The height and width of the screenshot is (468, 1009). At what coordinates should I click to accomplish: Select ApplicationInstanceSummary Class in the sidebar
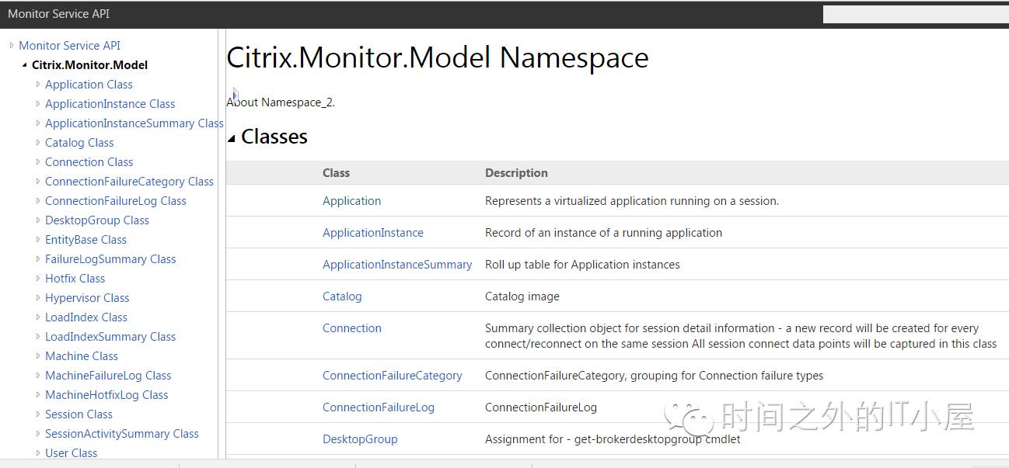point(134,123)
